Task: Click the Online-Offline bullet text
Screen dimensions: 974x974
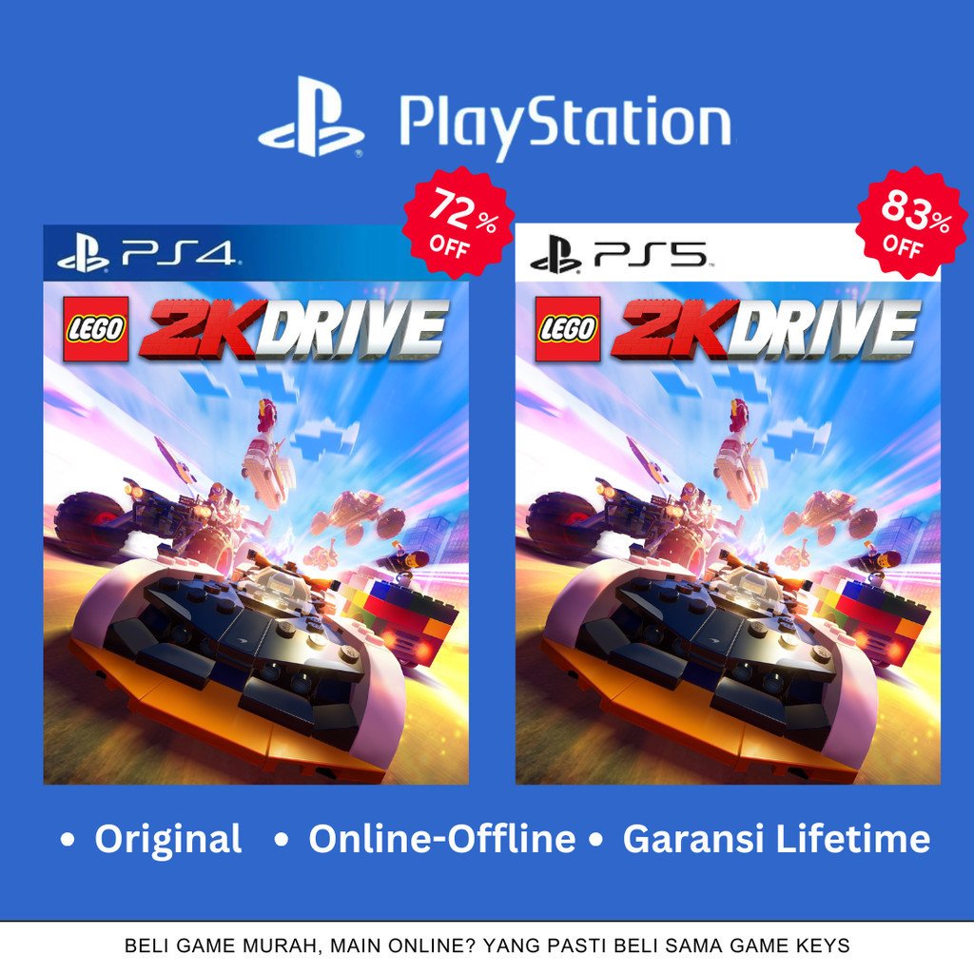Action: pos(441,839)
